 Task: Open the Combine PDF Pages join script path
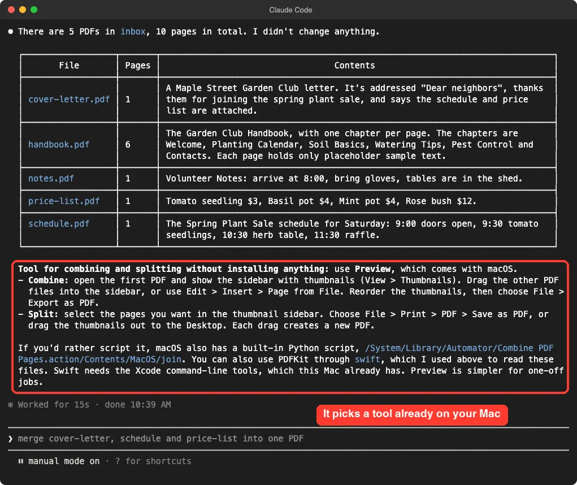[285, 354]
